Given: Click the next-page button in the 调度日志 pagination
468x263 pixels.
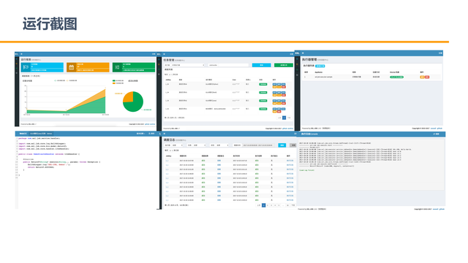Looking at the screenshot, I should pyautogui.click(x=292, y=205).
